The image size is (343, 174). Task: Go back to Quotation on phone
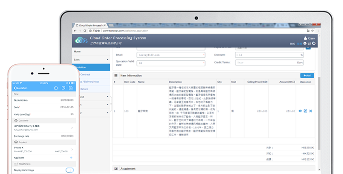20,88
